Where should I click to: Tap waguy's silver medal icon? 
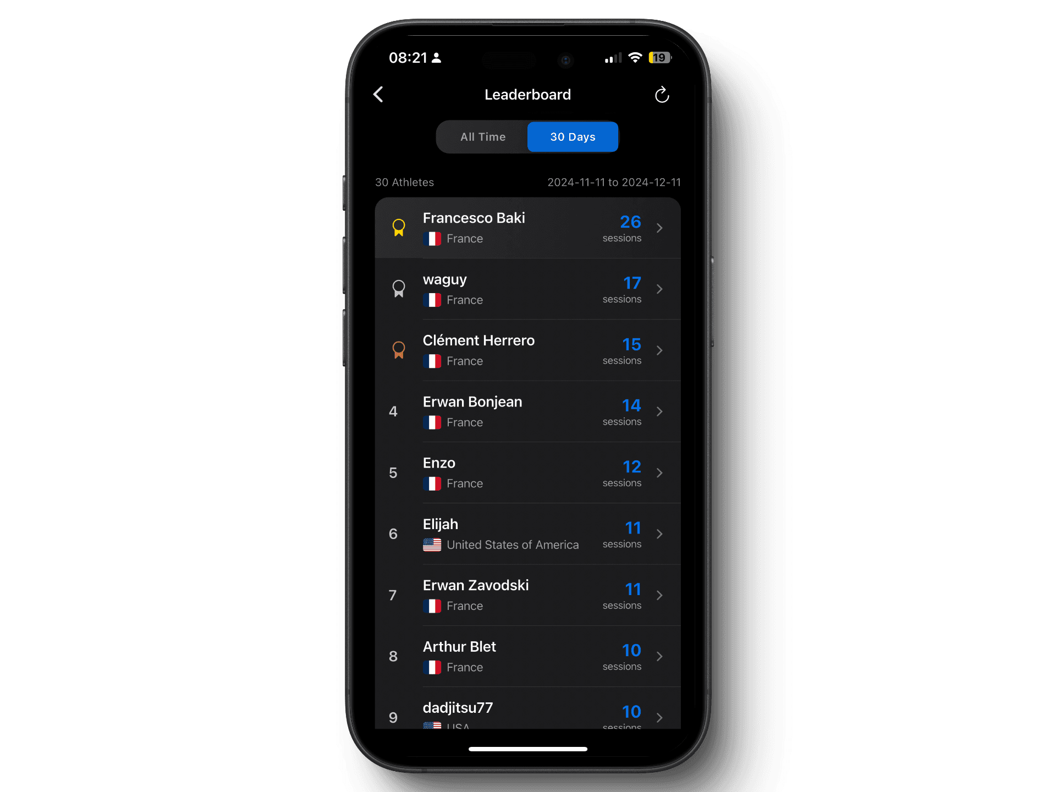[x=398, y=289]
